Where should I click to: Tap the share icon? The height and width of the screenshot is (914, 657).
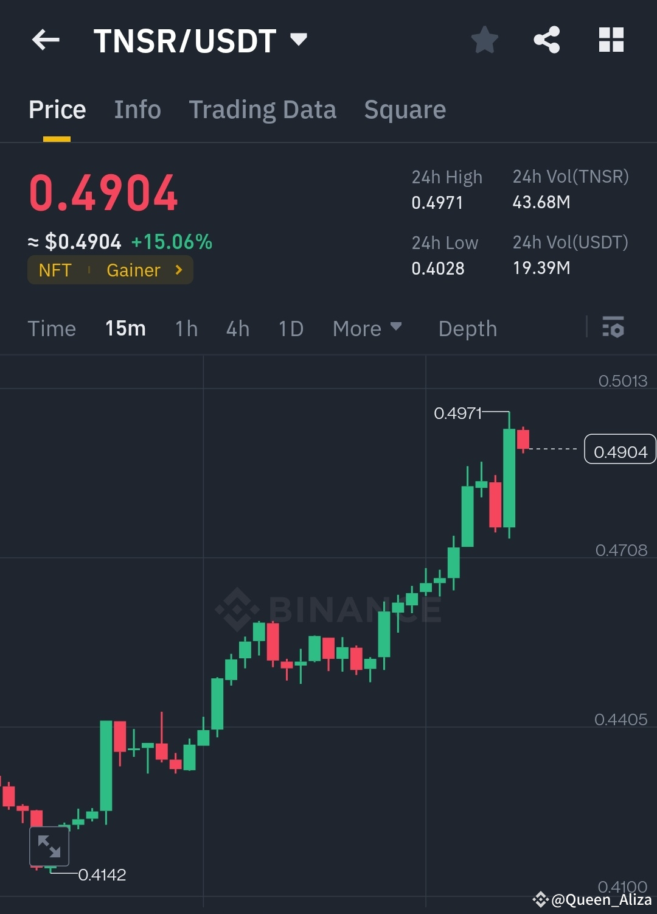coord(546,40)
